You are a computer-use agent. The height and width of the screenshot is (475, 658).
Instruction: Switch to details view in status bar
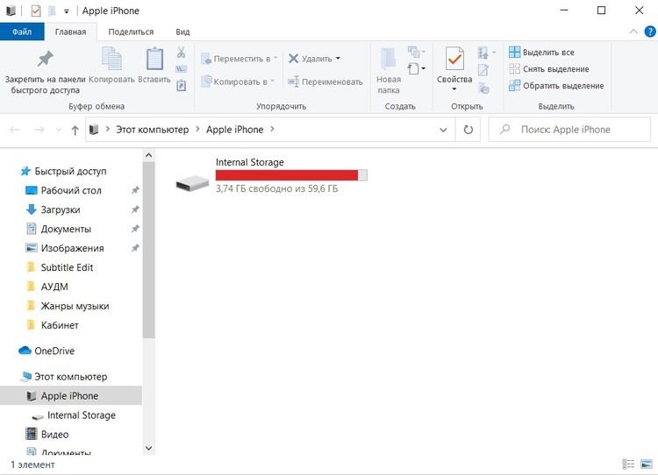[x=628, y=464]
